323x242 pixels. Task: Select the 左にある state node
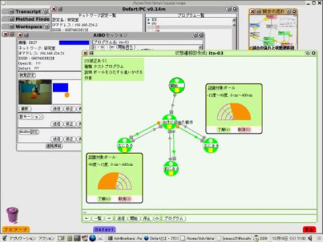click(x=125, y=145)
